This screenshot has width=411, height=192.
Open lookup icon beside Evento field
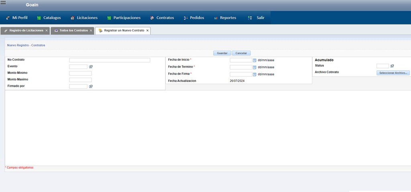coord(91,67)
